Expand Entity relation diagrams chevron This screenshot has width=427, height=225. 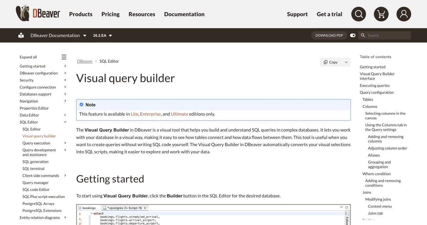[x=65, y=218]
